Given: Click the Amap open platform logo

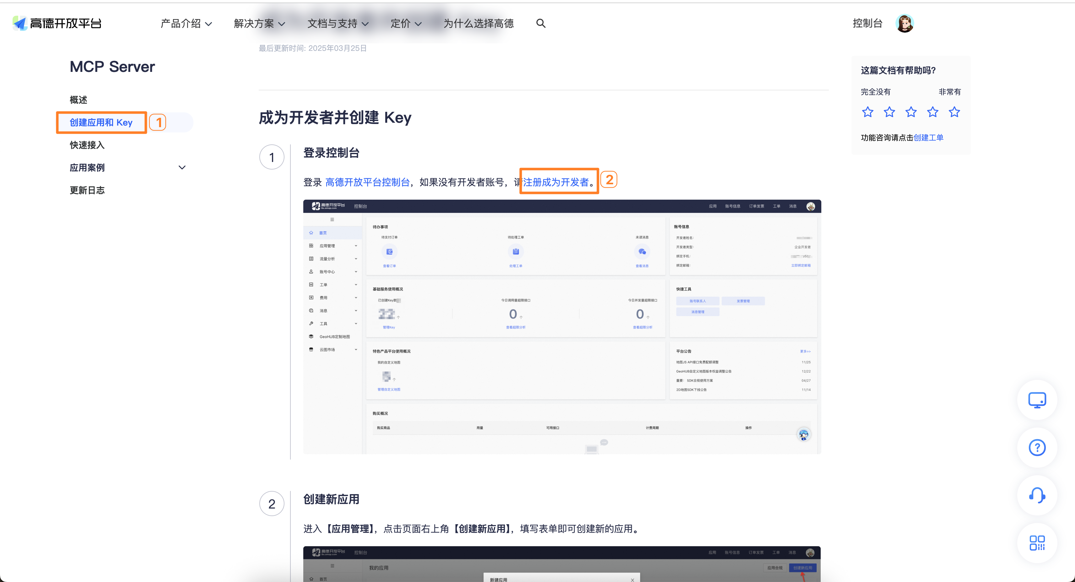Looking at the screenshot, I should (x=57, y=23).
